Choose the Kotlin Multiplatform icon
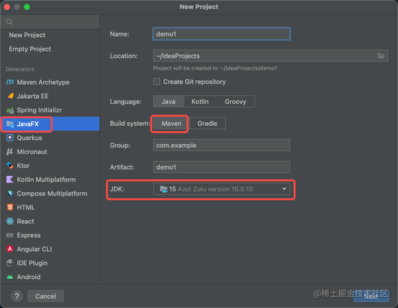Image resolution: width=398 pixels, height=308 pixels. pos(10,180)
